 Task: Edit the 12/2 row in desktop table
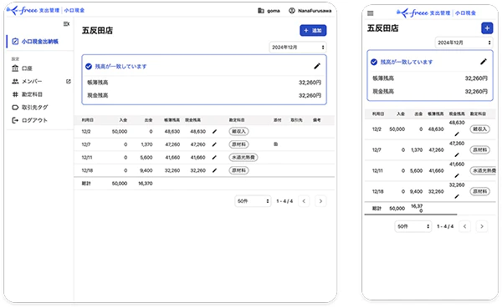click(x=214, y=131)
